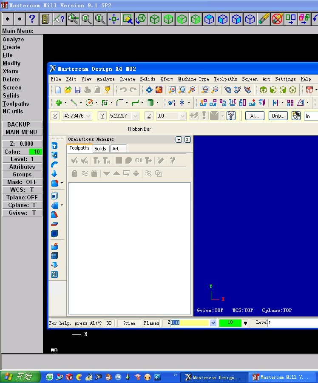This screenshot has height=383, width=318.
Task: Click Open folder icon in Mastercam X4
Action: [68, 90]
